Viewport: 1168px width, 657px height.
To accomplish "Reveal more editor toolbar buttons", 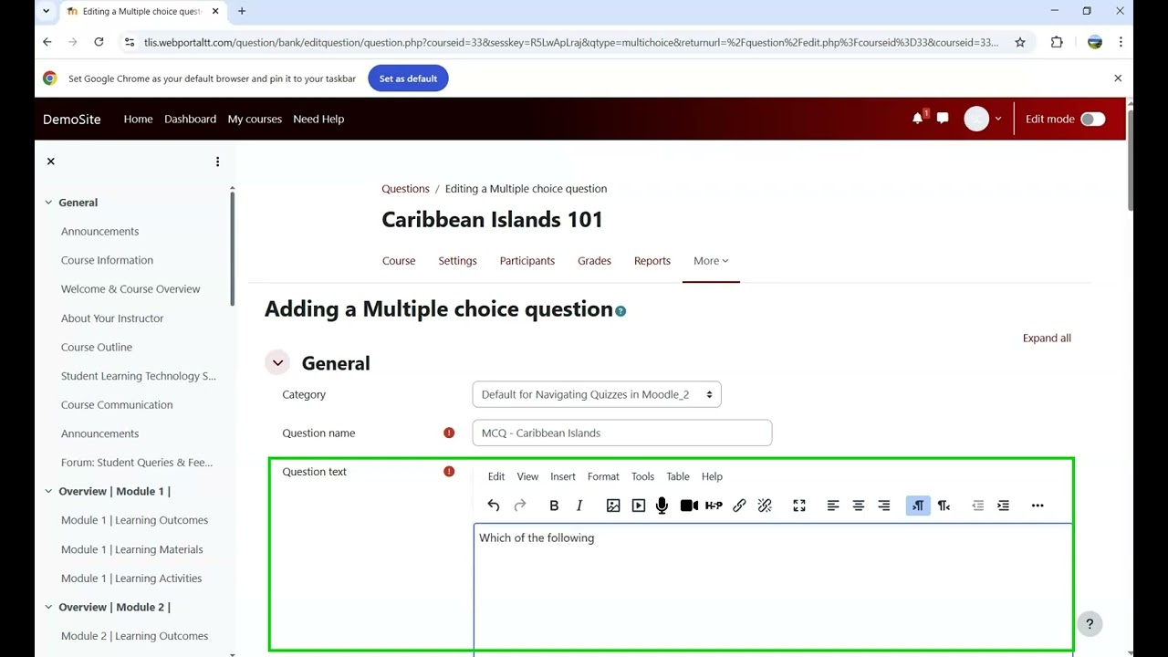I will pos(1038,506).
